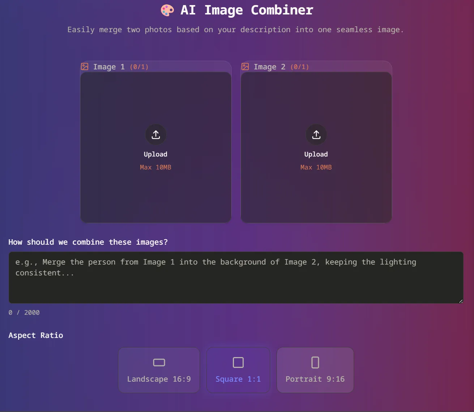Viewport: 474px width, 412px height.
Task: Click the upload icon in Image 2 panel
Action: tap(316, 134)
